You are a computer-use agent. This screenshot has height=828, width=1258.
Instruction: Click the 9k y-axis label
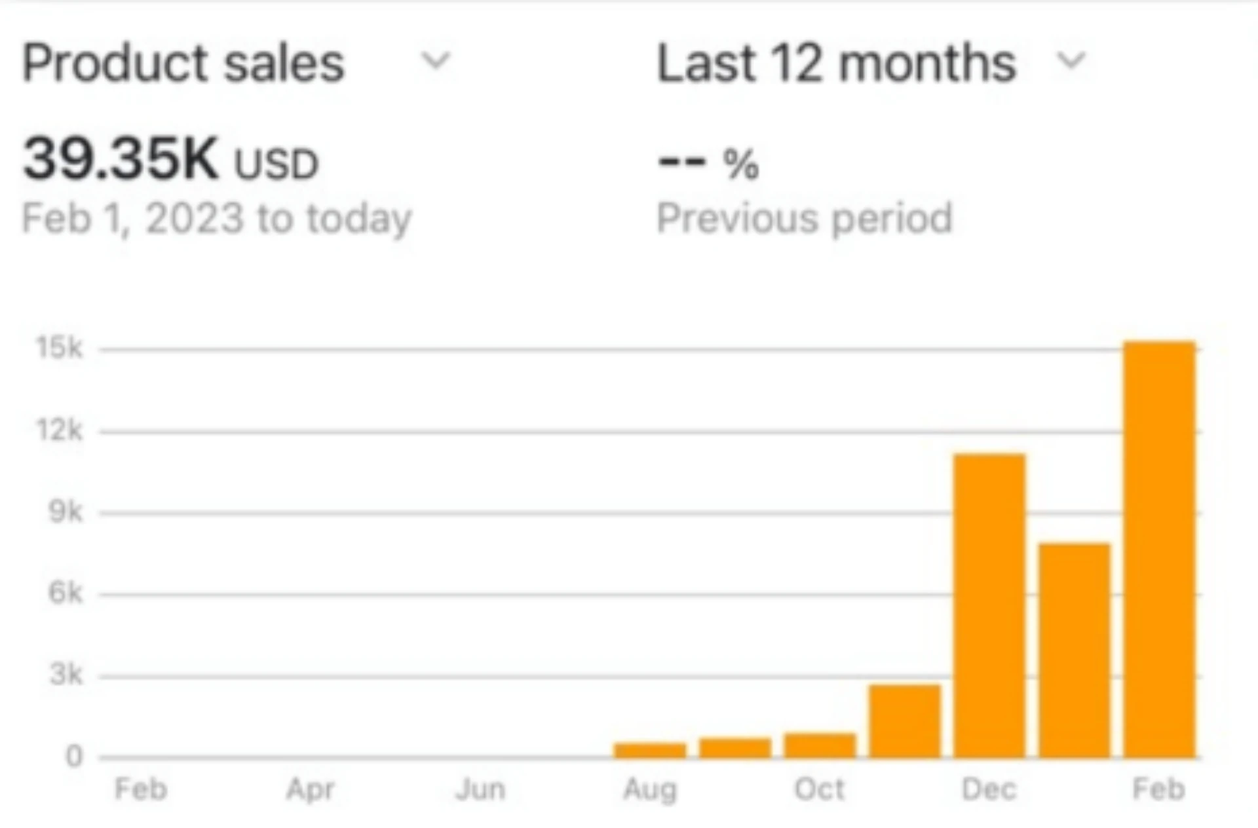point(66,512)
